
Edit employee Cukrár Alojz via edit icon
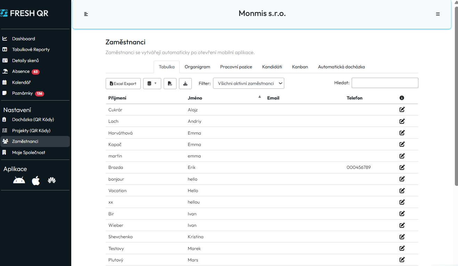[402, 110]
